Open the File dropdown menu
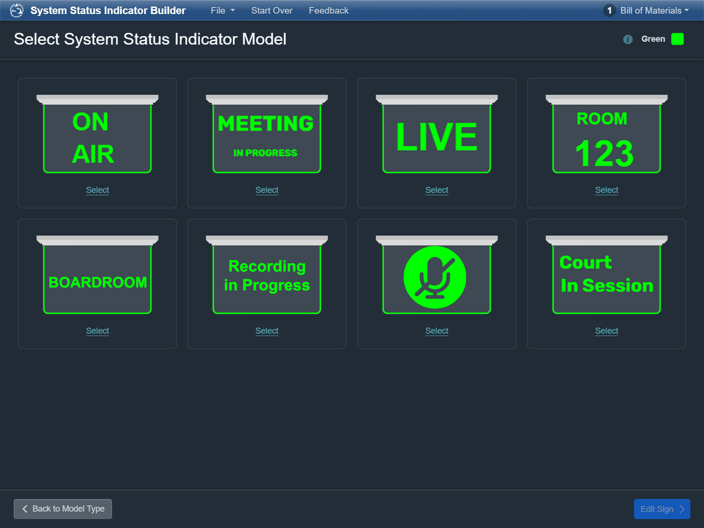704x528 pixels. tap(222, 10)
